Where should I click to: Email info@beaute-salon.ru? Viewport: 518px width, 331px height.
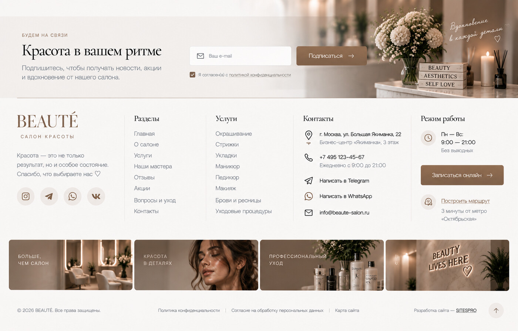point(344,213)
